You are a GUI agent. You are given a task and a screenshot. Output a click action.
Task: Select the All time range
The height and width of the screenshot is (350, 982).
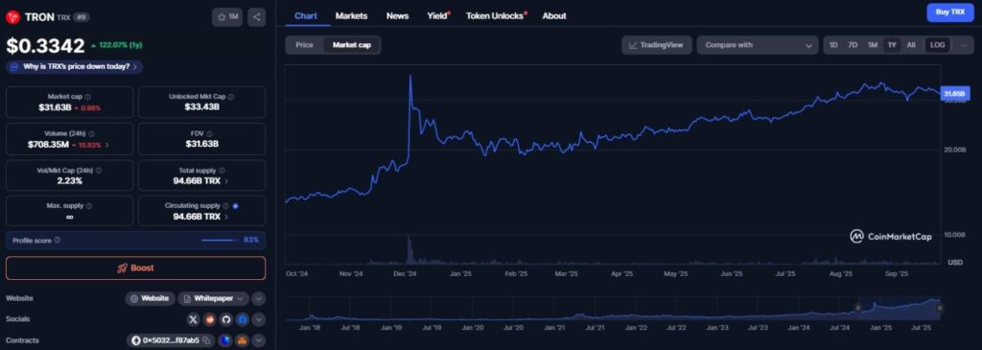911,45
